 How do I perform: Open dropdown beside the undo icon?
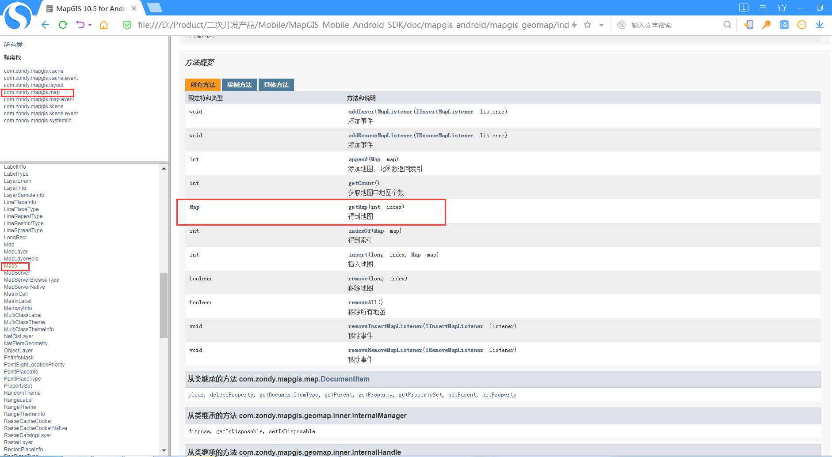pos(90,25)
